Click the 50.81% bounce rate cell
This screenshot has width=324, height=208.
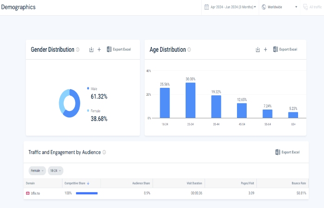[301, 193]
